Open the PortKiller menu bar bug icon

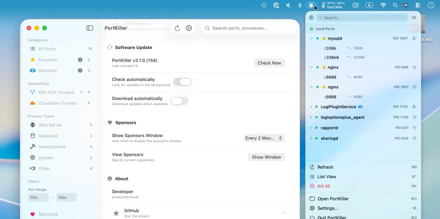click(311, 5)
